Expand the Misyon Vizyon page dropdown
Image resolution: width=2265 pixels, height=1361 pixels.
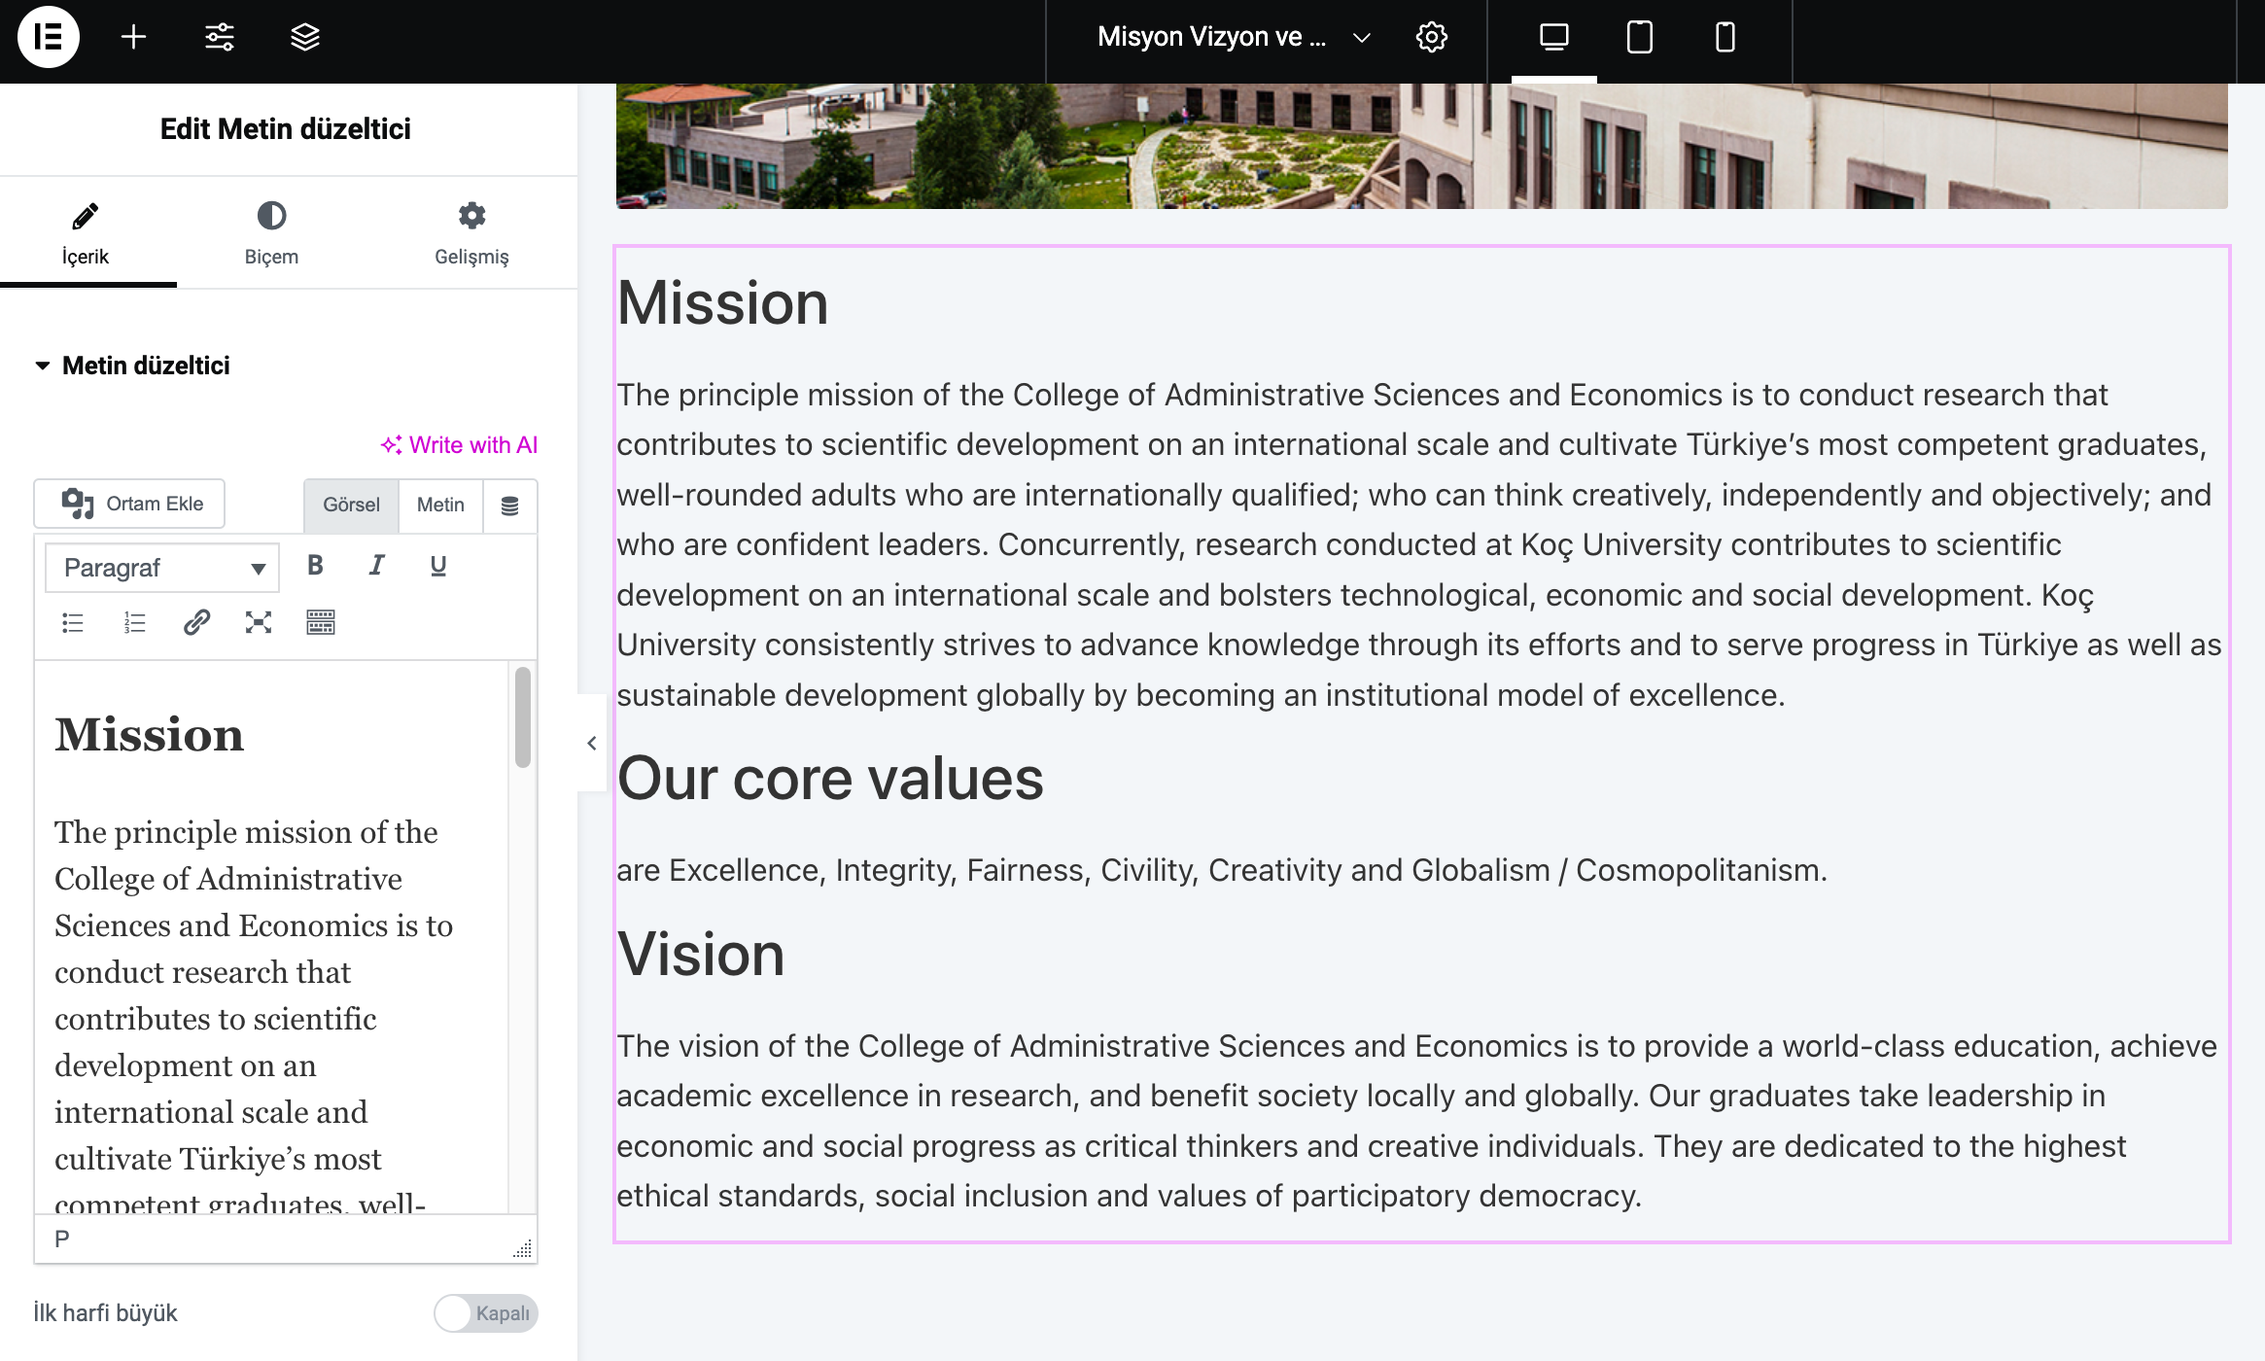pos(1361,37)
